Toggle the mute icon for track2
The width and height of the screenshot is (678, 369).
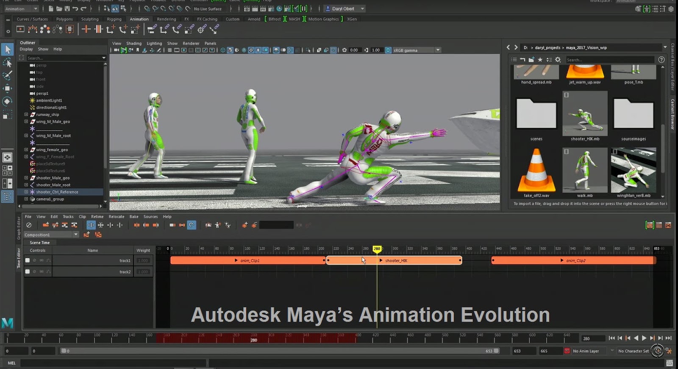tap(35, 272)
